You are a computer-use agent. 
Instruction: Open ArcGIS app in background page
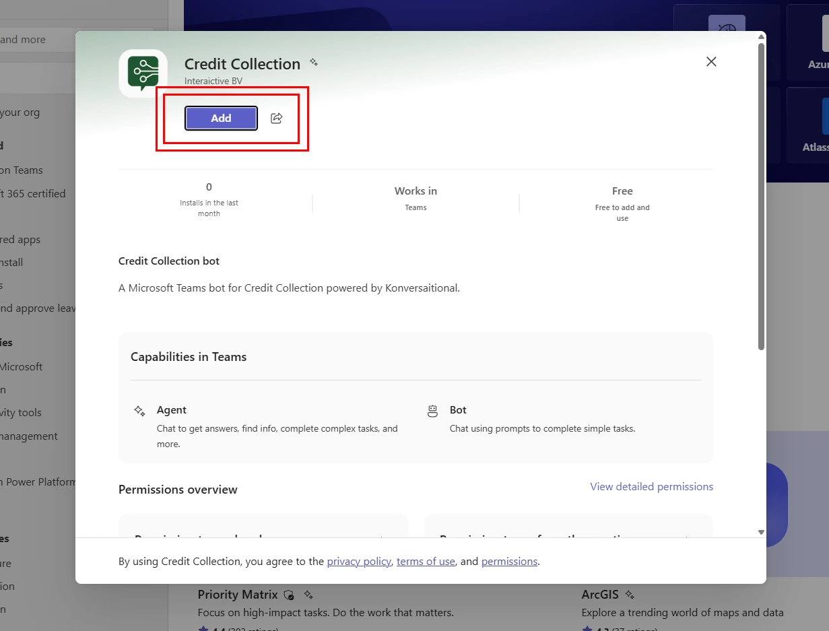point(600,595)
